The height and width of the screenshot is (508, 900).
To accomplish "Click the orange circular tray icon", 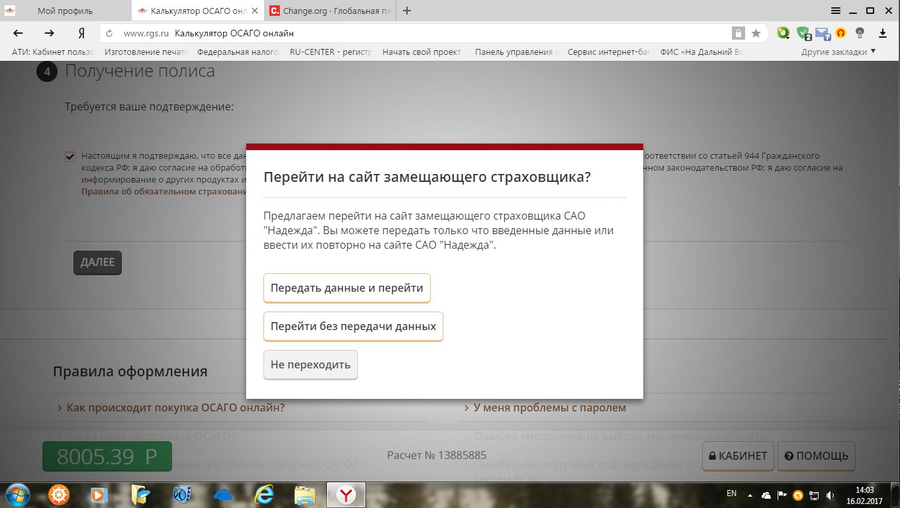I will coord(798,495).
